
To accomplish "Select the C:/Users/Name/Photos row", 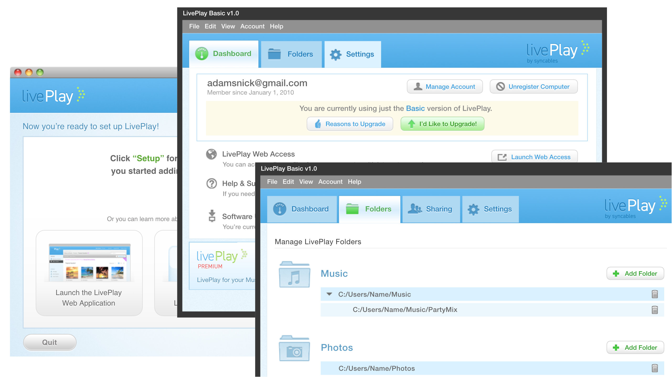I will (492, 368).
